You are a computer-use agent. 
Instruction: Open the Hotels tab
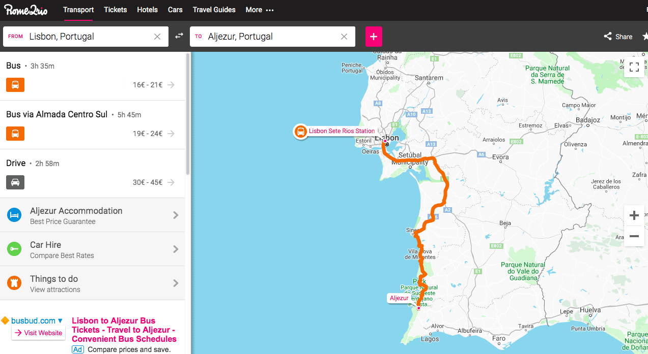(x=147, y=10)
